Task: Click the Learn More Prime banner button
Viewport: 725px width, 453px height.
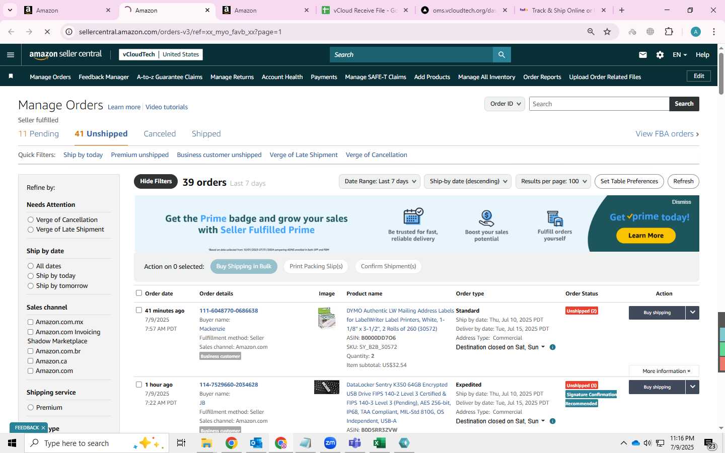Action: pyautogui.click(x=645, y=236)
